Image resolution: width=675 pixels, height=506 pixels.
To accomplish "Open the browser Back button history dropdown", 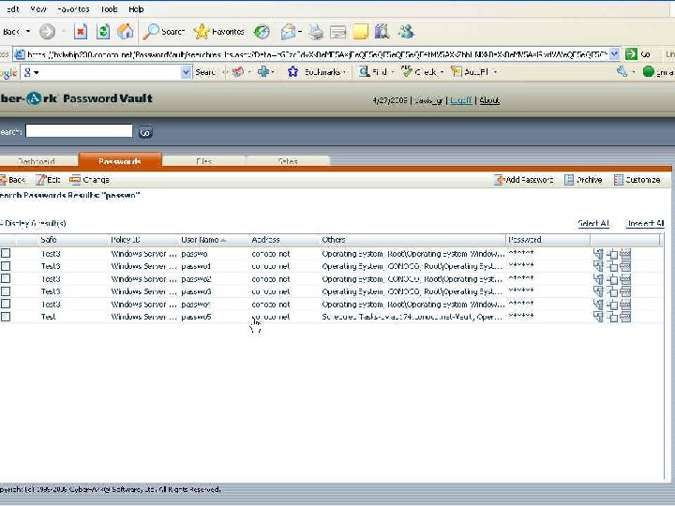I will (x=28, y=32).
